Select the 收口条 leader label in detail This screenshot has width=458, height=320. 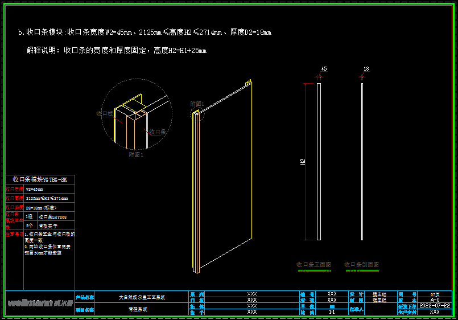[x=157, y=132]
